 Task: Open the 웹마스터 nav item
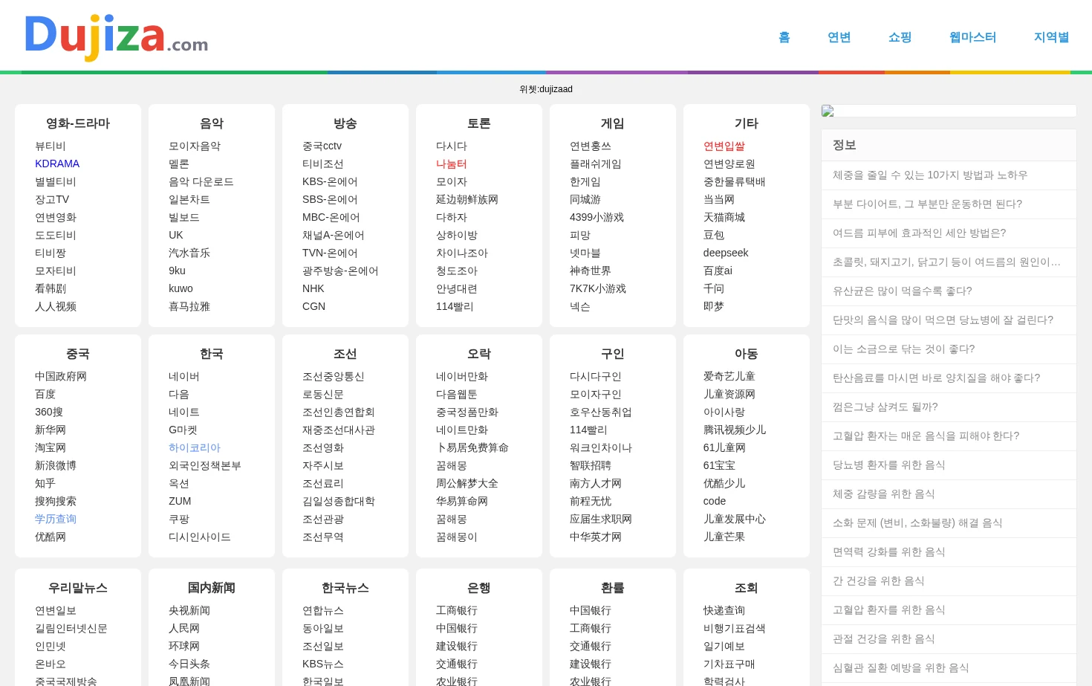pyautogui.click(x=973, y=37)
